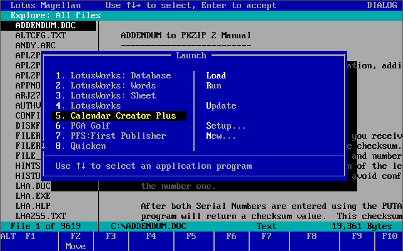
Task: Click the Load command
Action: [216, 76]
